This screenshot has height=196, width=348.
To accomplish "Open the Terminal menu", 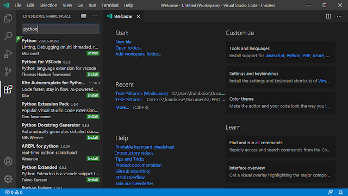I will click(110, 5).
